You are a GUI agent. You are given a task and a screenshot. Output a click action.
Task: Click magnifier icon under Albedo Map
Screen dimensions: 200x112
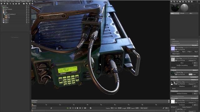coord(178,74)
